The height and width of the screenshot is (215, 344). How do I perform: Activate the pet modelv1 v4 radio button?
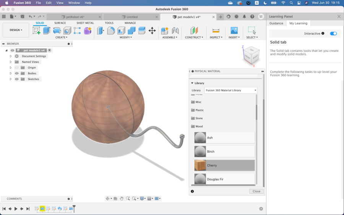[x=50, y=50]
